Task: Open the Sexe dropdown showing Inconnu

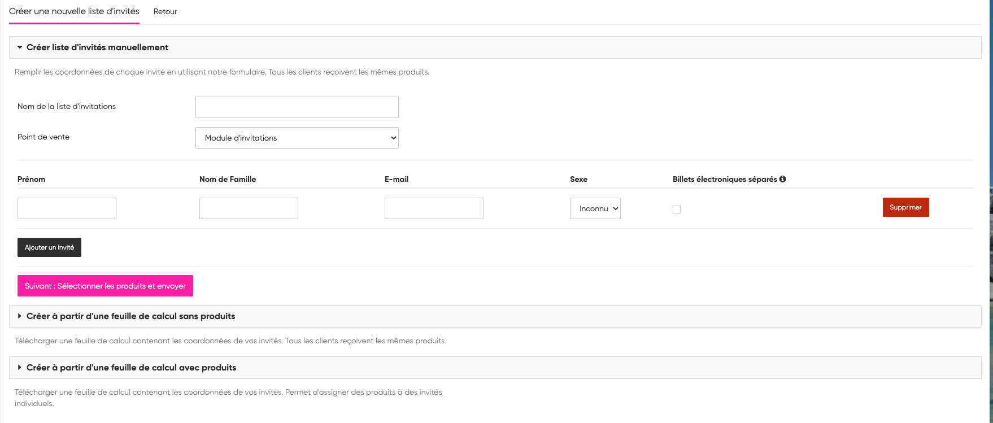Action: pyautogui.click(x=595, y=208)
